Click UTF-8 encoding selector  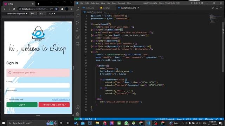point(188,119)
